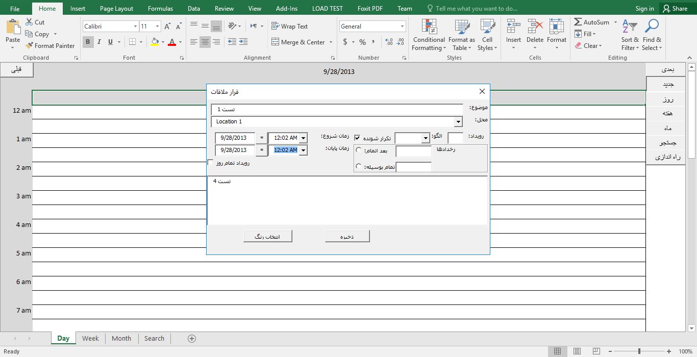Click Decrease Indent icon
Image resolution: width=697 pixels, height=357 pixels.
click(232, 42)
